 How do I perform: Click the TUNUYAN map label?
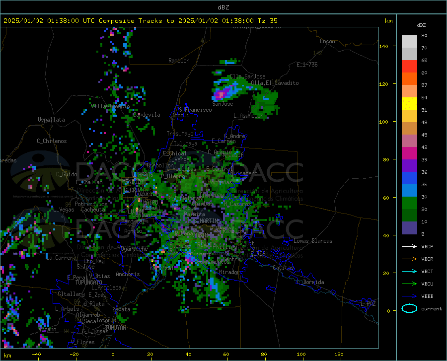coord(115,327)
